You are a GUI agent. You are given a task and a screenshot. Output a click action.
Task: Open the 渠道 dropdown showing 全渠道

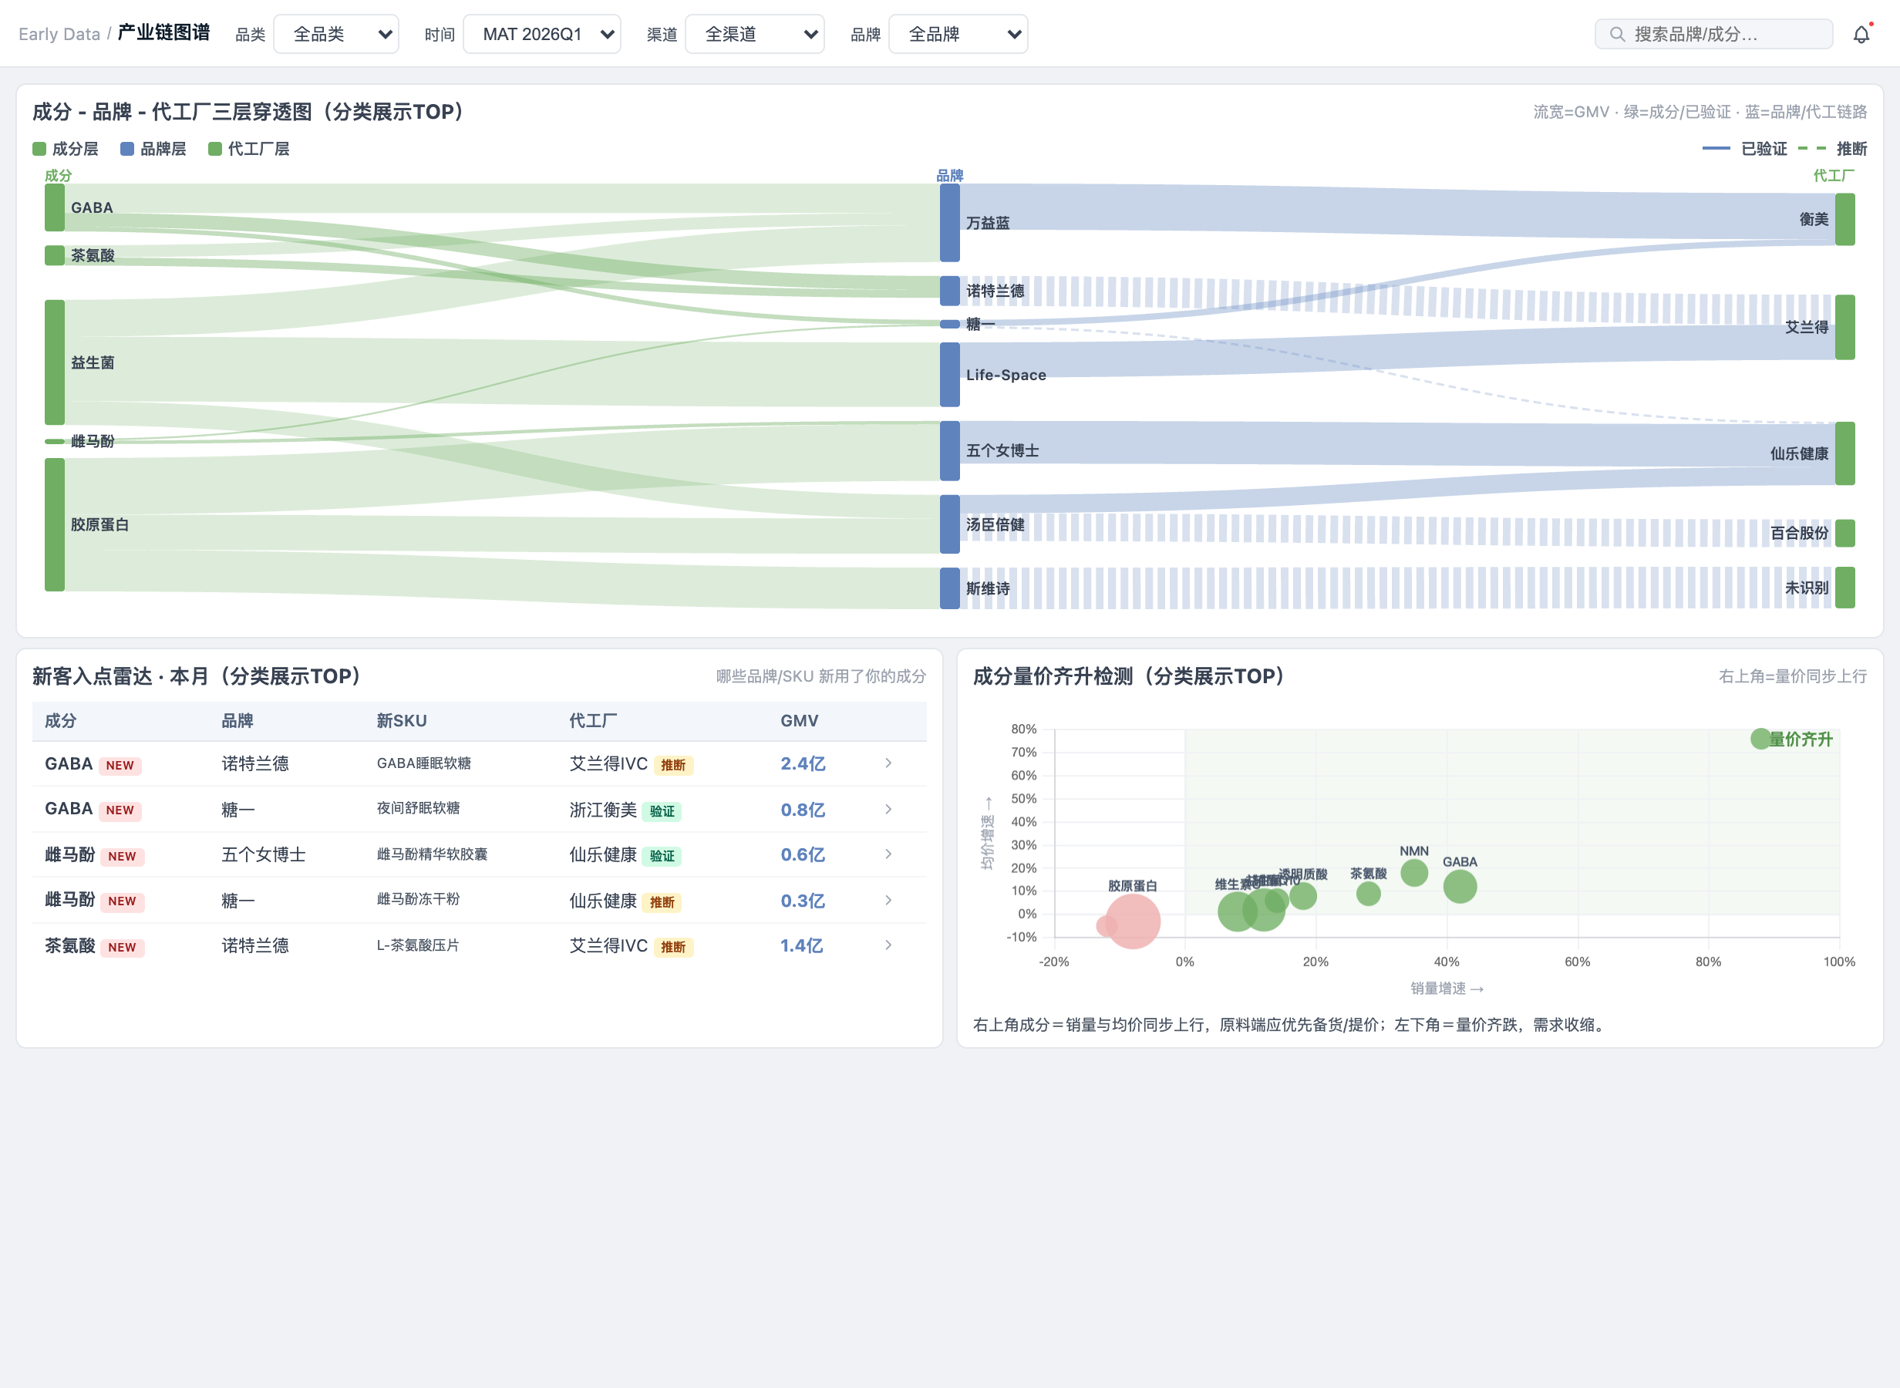tap(754, 35)
